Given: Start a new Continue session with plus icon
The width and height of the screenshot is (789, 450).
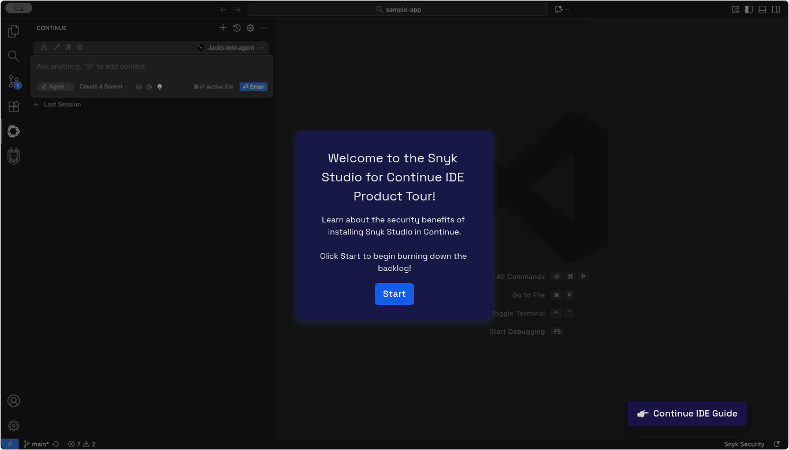Looking at the screenshot, I should [x=223, y=28].
